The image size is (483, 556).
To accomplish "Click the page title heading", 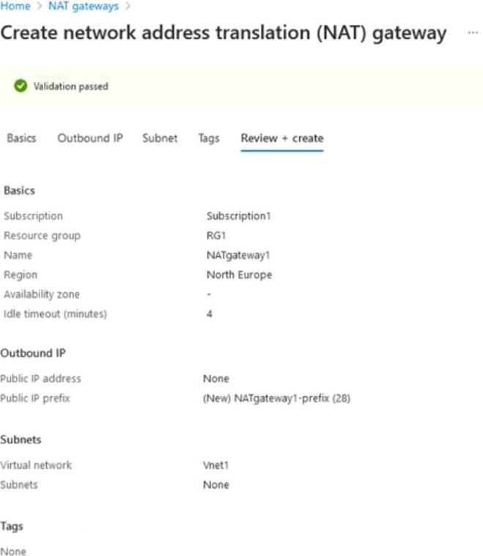I will [224, 34].
